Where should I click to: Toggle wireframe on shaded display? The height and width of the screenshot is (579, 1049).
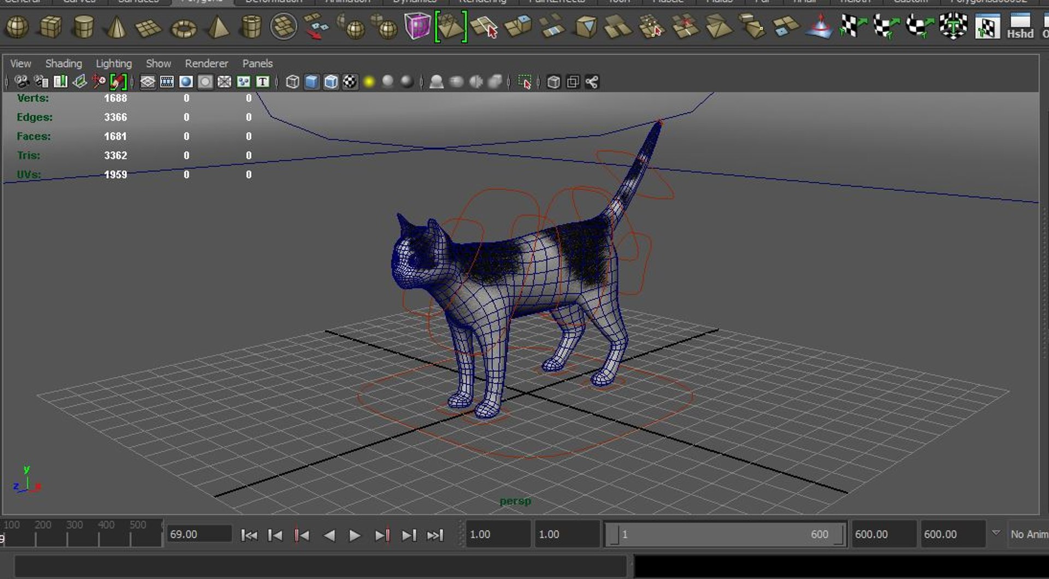(x=331, y=82)
